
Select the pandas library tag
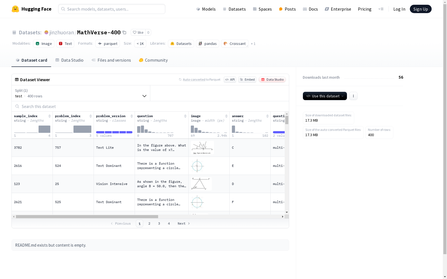(x=208, y=44)
